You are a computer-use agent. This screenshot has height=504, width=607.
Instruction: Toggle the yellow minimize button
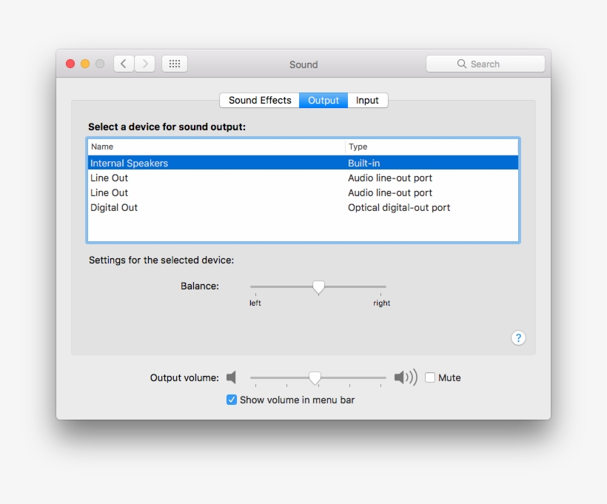tap(85, 64)
